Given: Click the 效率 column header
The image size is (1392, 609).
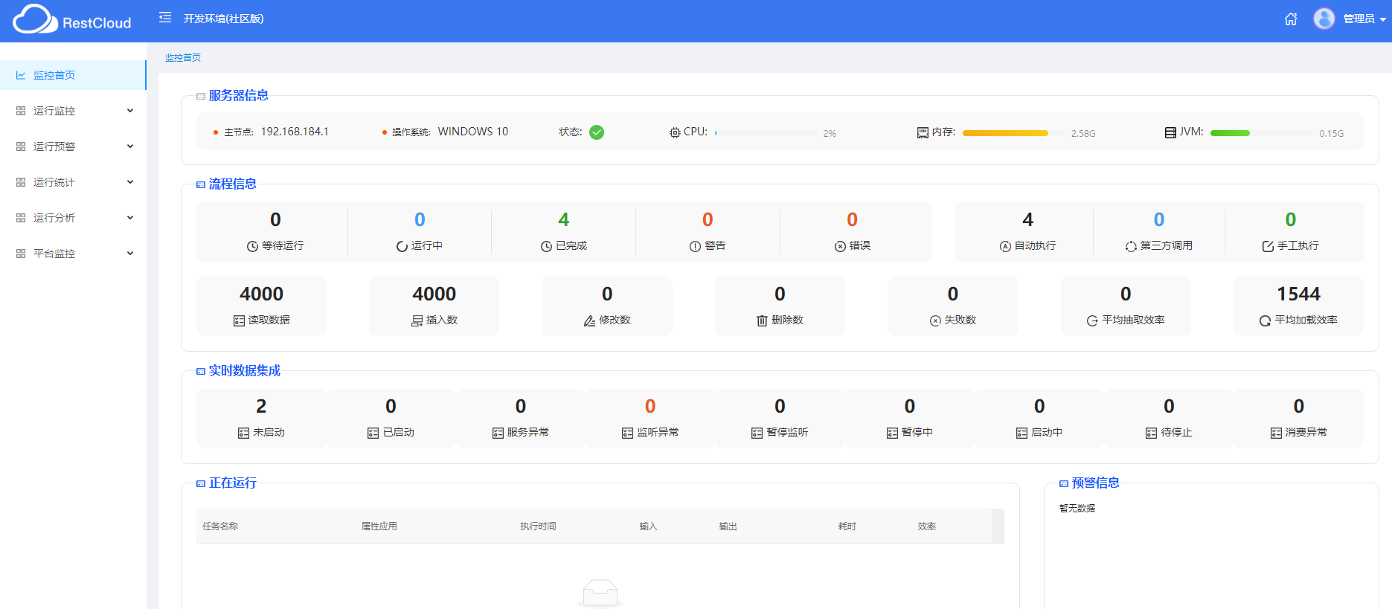Looking at the screenshot, I should click(927, 526).
